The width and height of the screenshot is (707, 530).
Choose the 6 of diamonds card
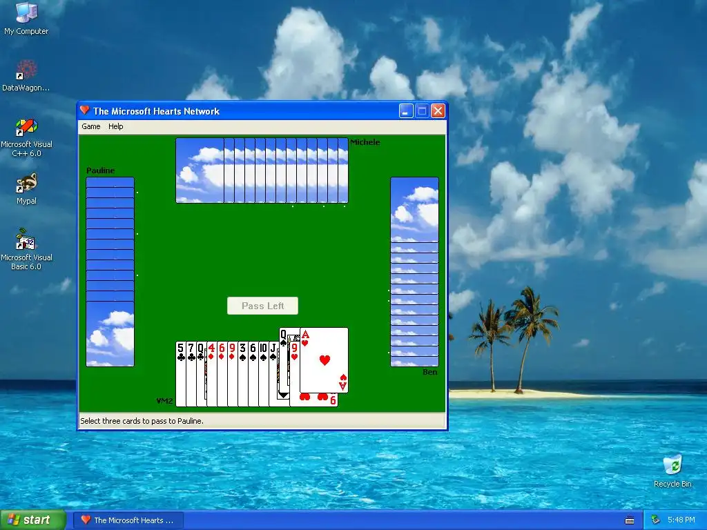pyautogui.click(x=222, y=374)
